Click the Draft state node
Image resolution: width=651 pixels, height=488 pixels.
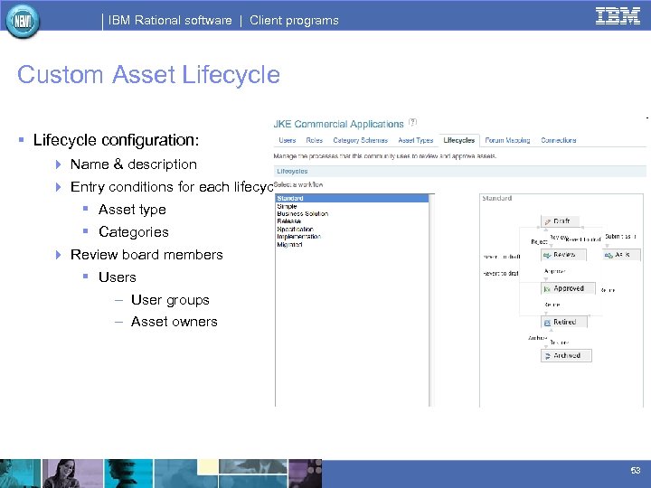pyautogui.click(x=560, y=221)
